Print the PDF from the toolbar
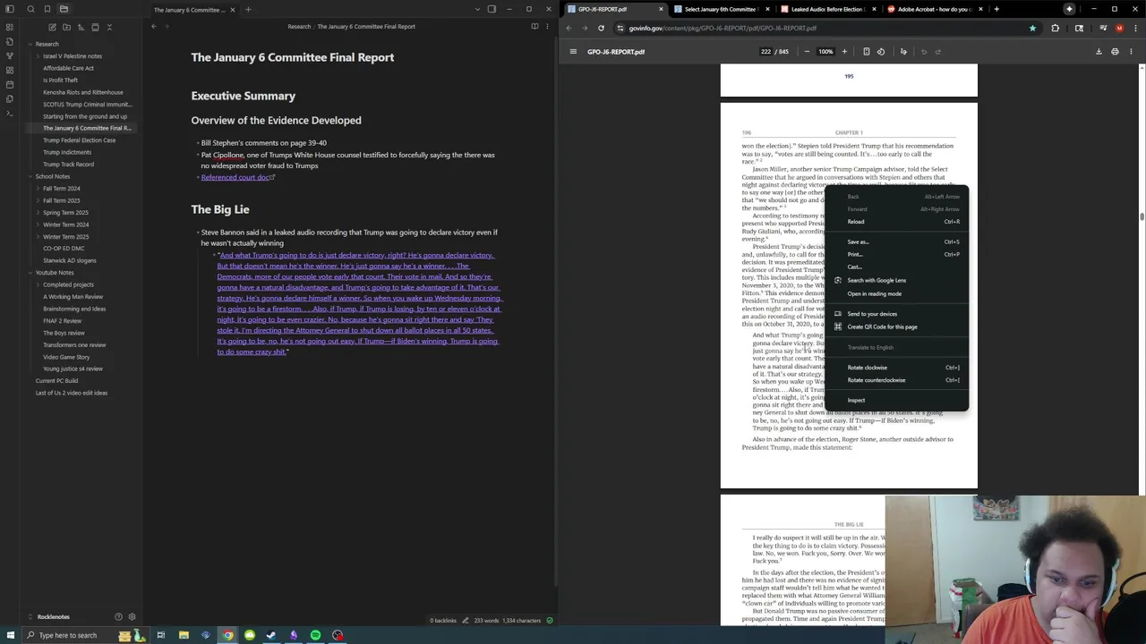The height and width of the screenshot is (644, 1146). pyautogui.click(x=1115, y=52)
